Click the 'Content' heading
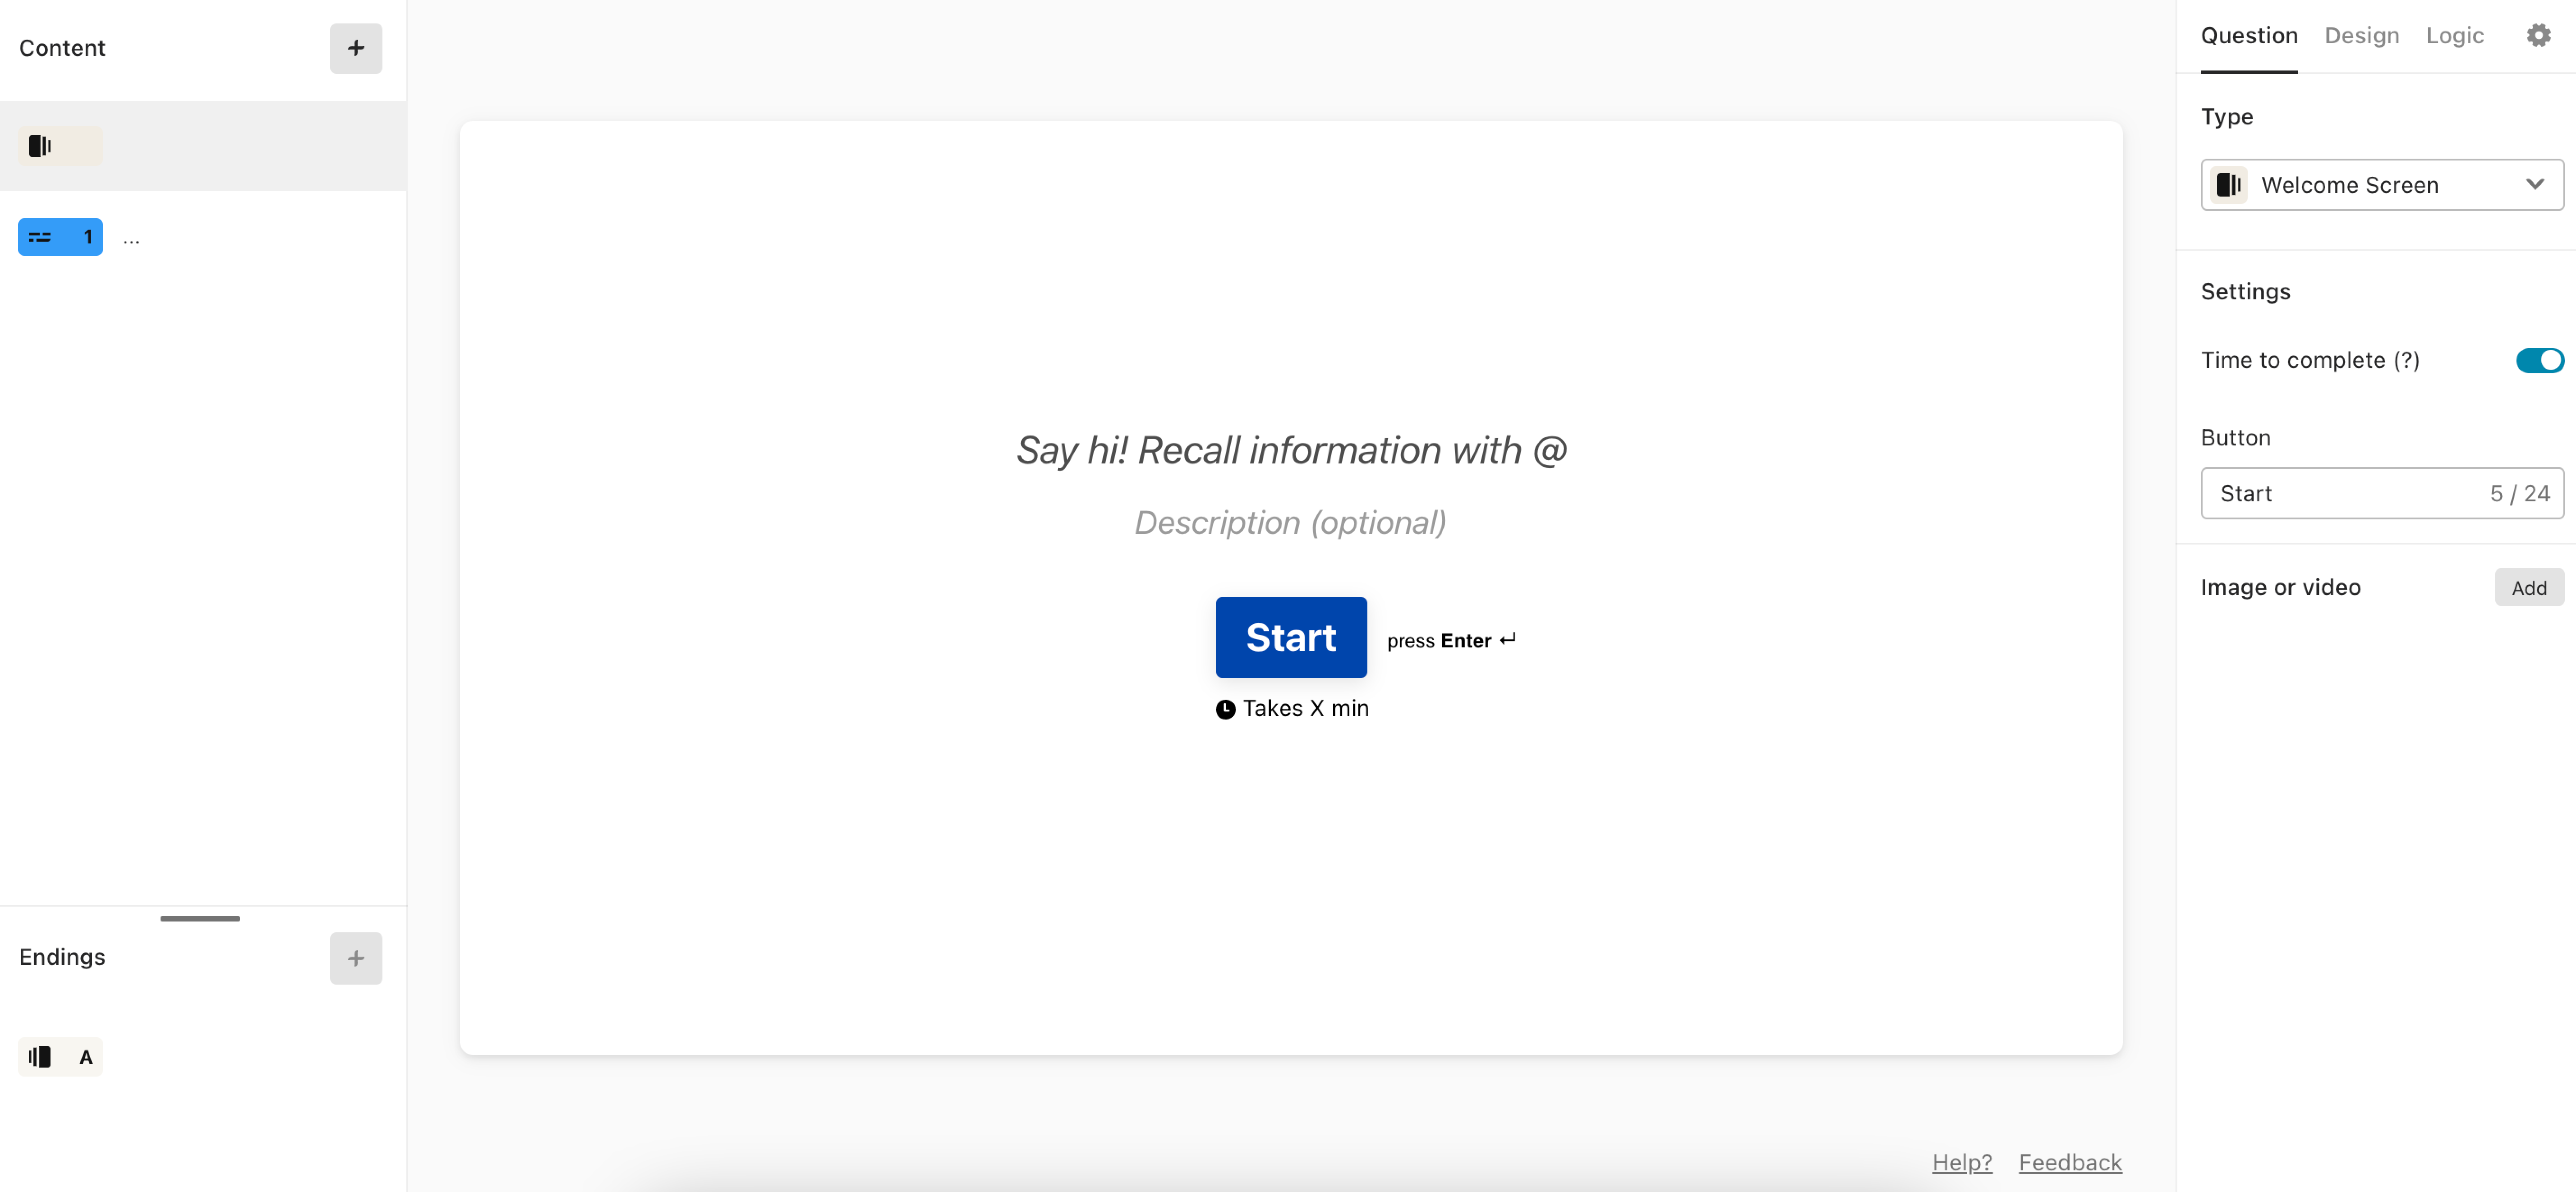 point(62,48)
